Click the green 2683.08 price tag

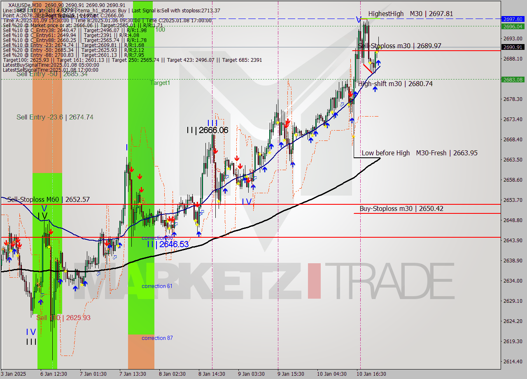pyautogui.click(x=513, y=80)
